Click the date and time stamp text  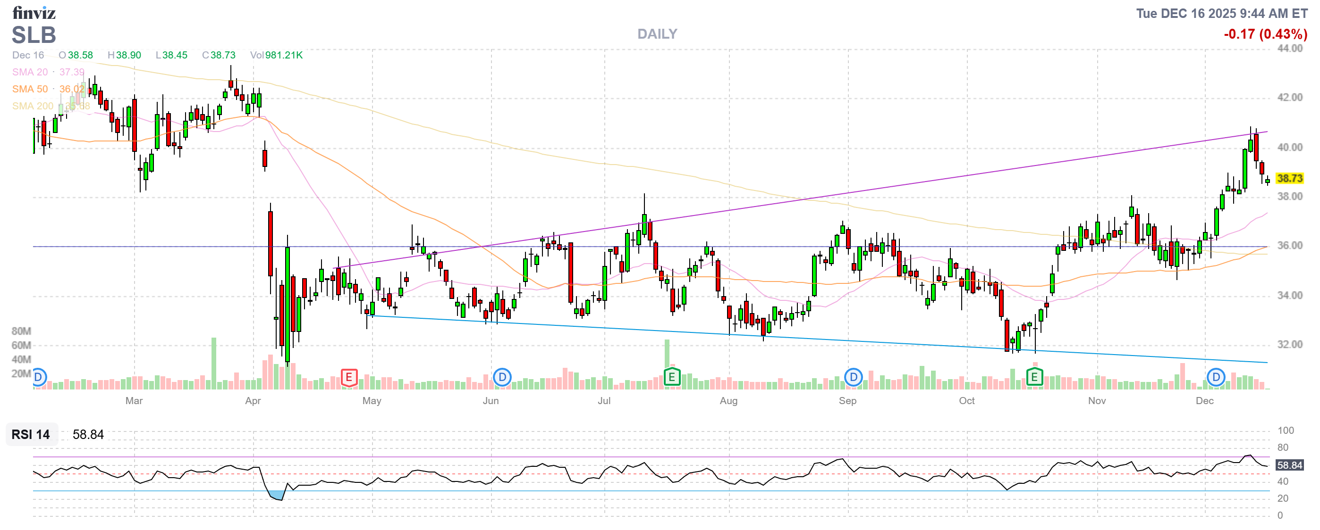click(1222, 13)
